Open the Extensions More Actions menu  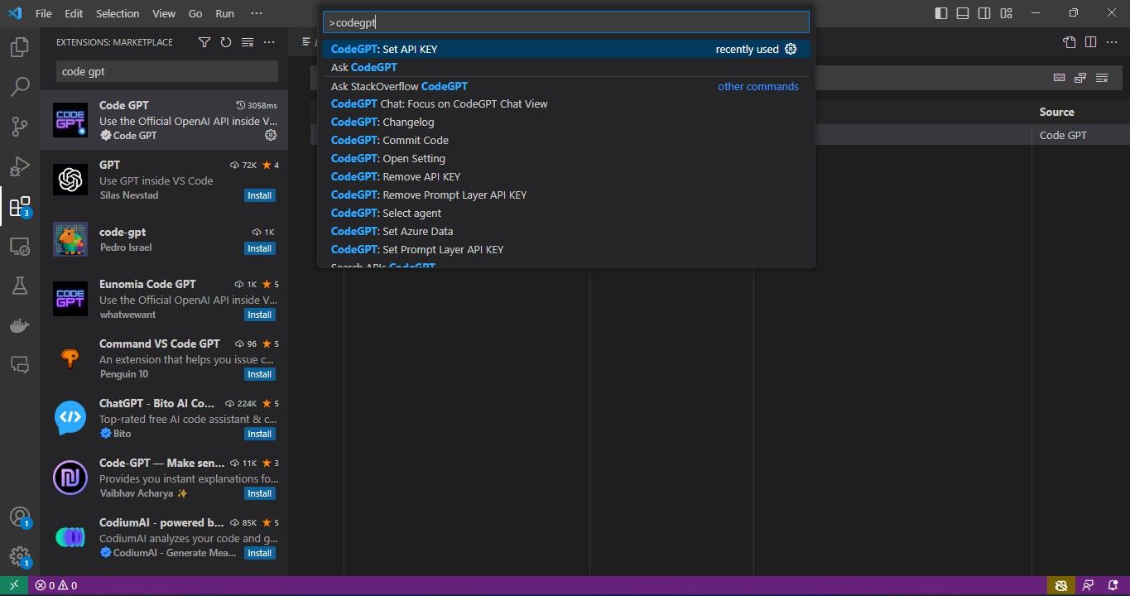(x=268, y=41)
